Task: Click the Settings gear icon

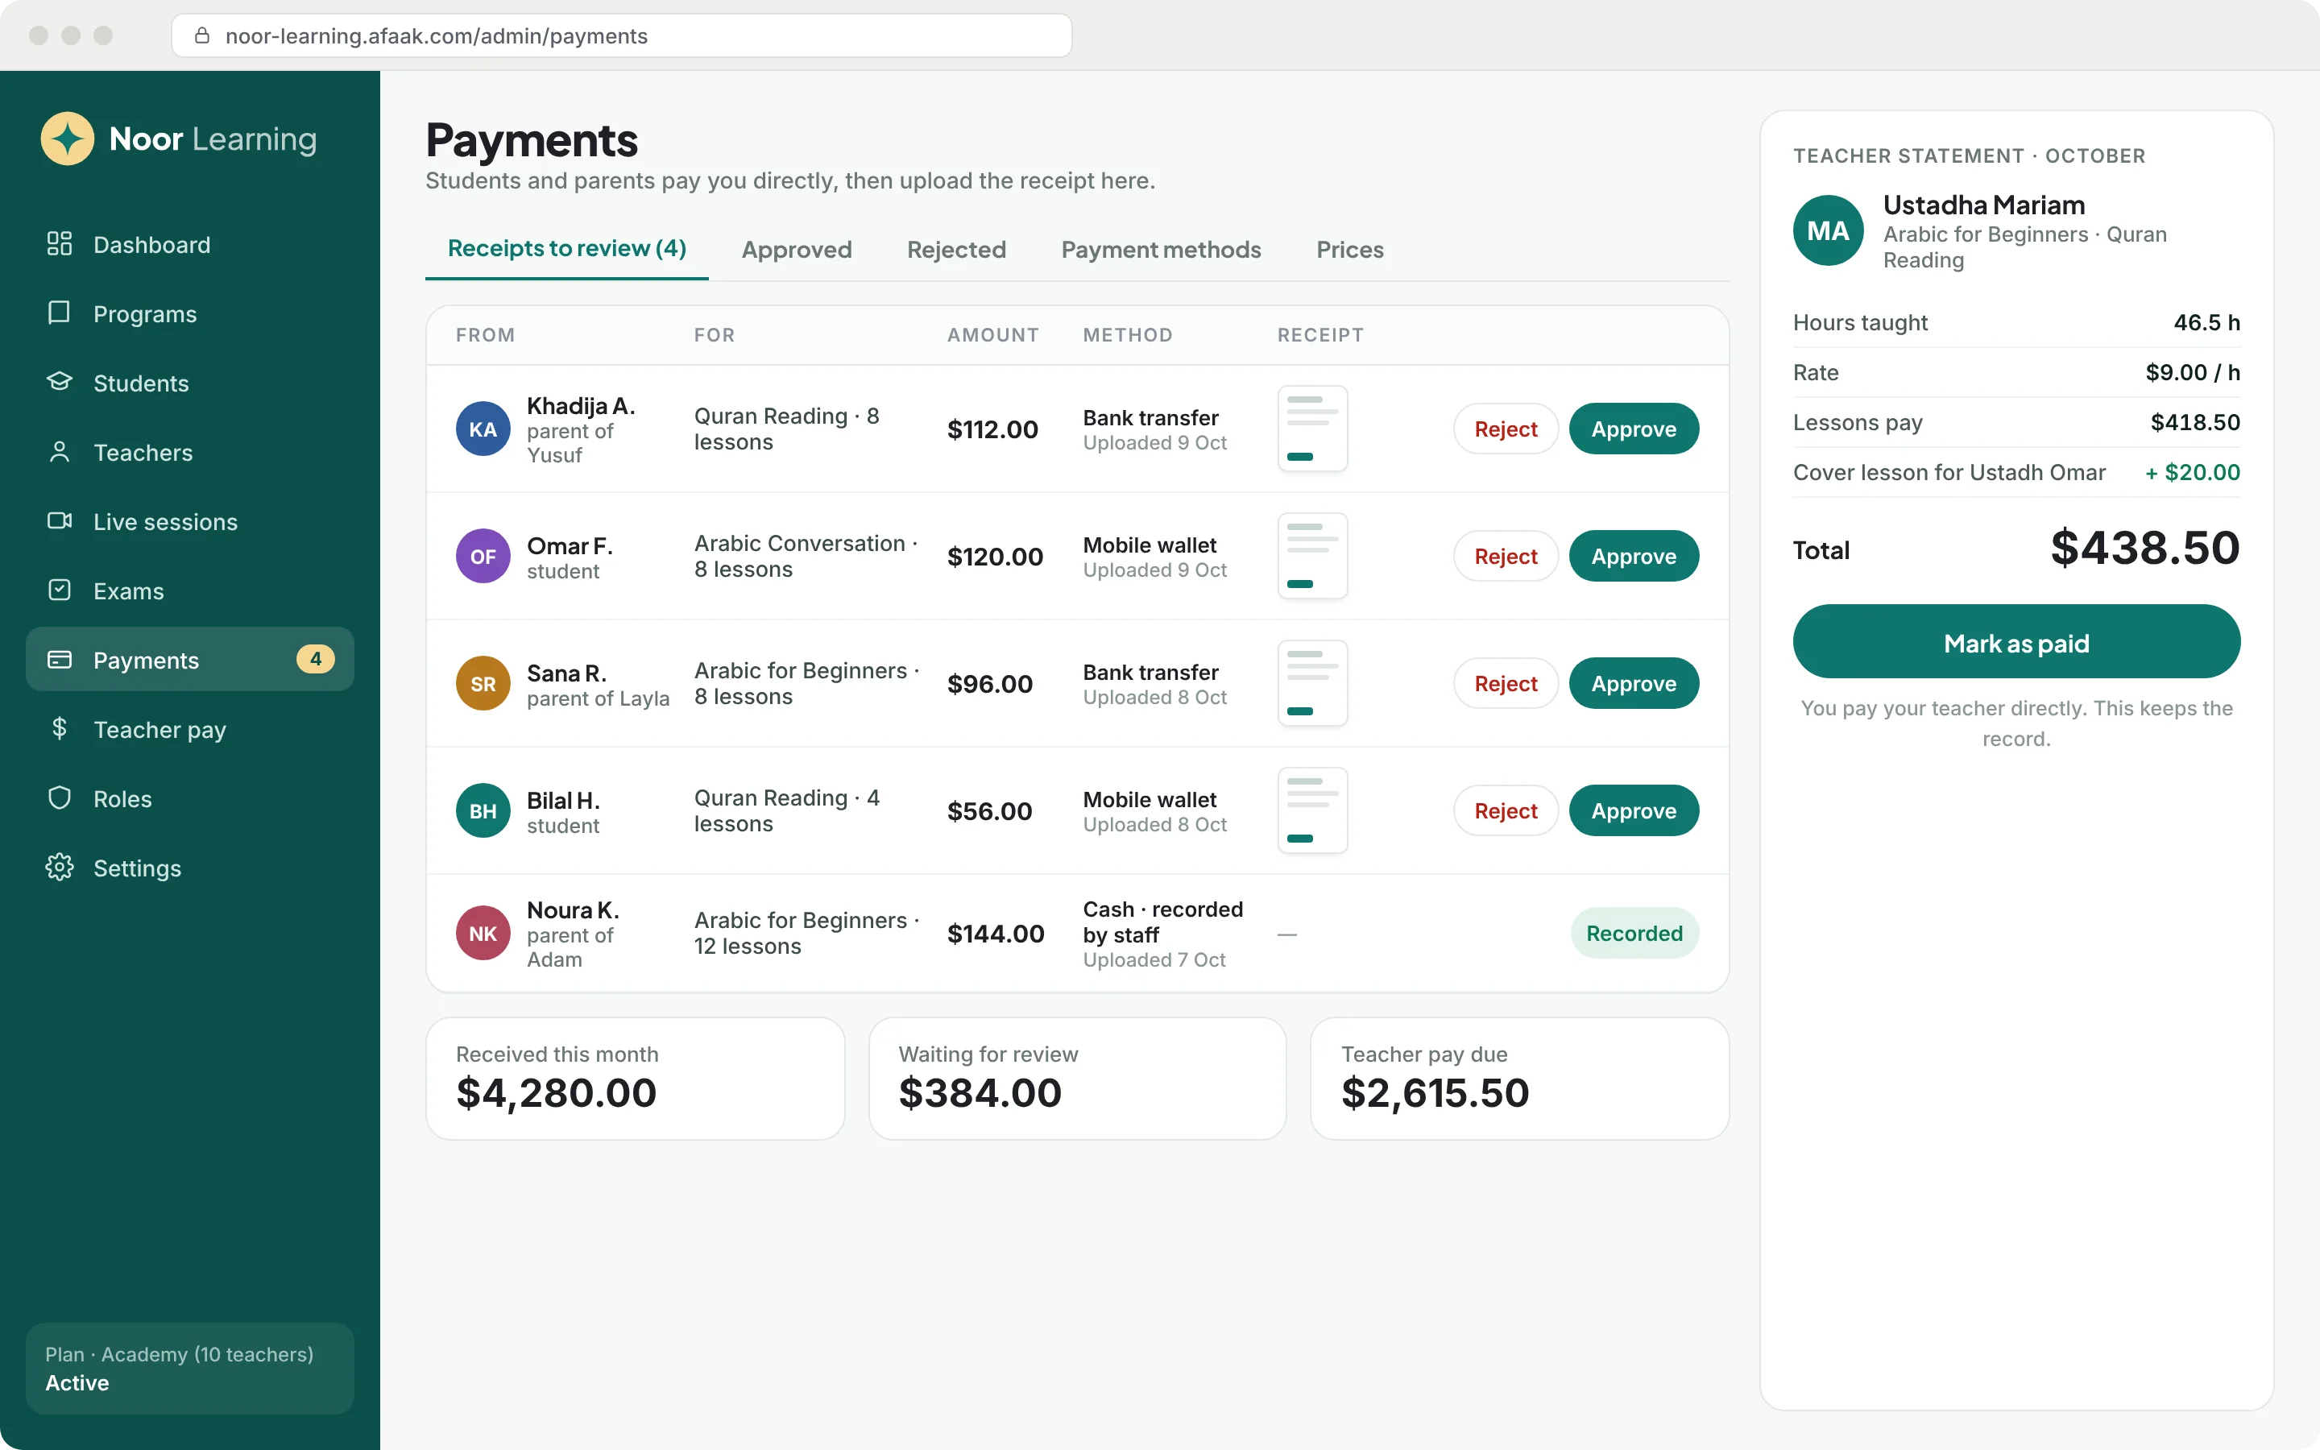Action: 60,867
